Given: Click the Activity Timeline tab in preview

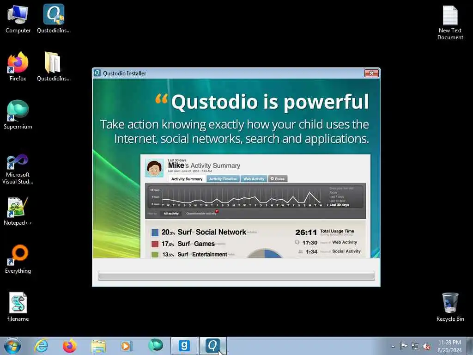Looking at the screenshot, I should point(223,179).
